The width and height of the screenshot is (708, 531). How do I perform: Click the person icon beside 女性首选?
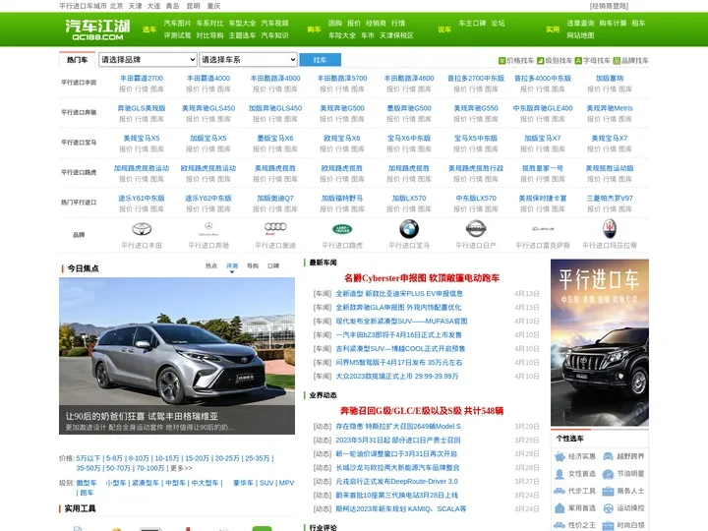[x=560, y=474]
